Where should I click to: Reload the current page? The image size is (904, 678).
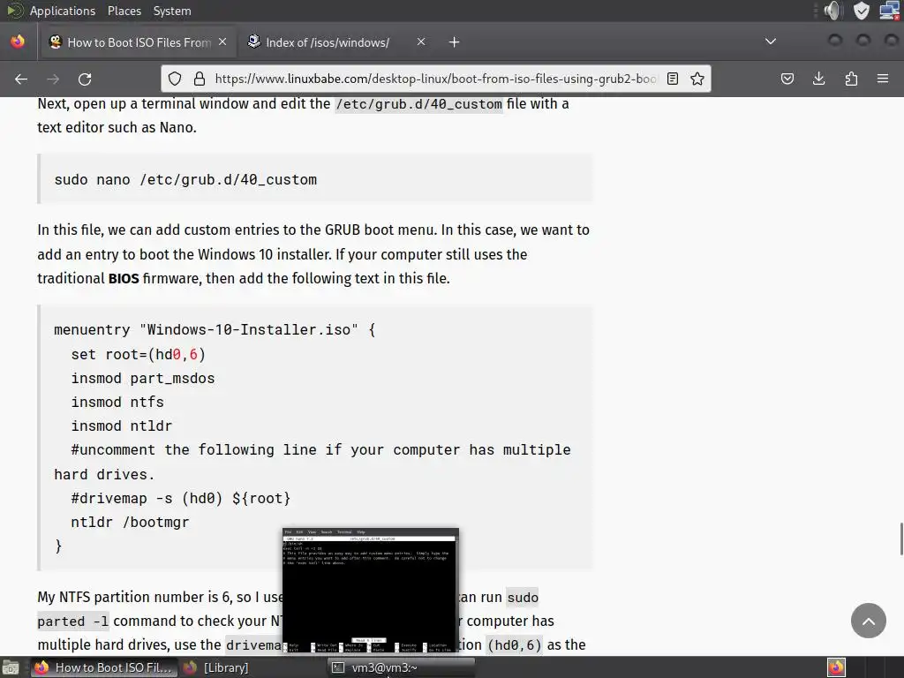[85, 79]
